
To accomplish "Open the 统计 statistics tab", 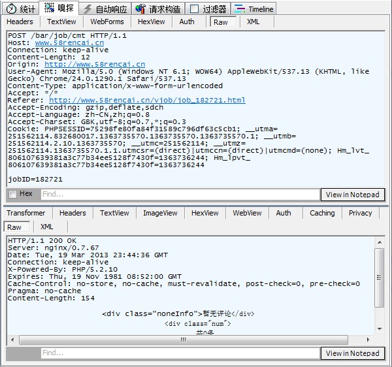I will click(21, 9).
